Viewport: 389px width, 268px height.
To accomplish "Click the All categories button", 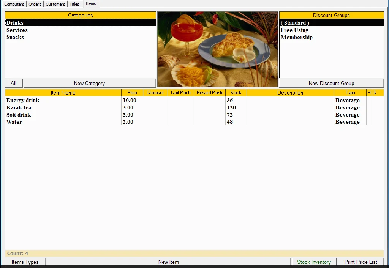I will click(14, 83).
